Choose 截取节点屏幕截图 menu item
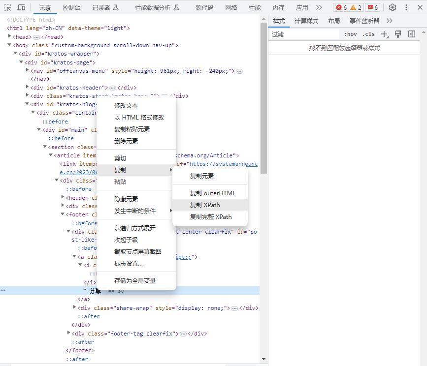The width and height of the screenshot is (427, 366). pyautogui.click(x=136, y=251)
